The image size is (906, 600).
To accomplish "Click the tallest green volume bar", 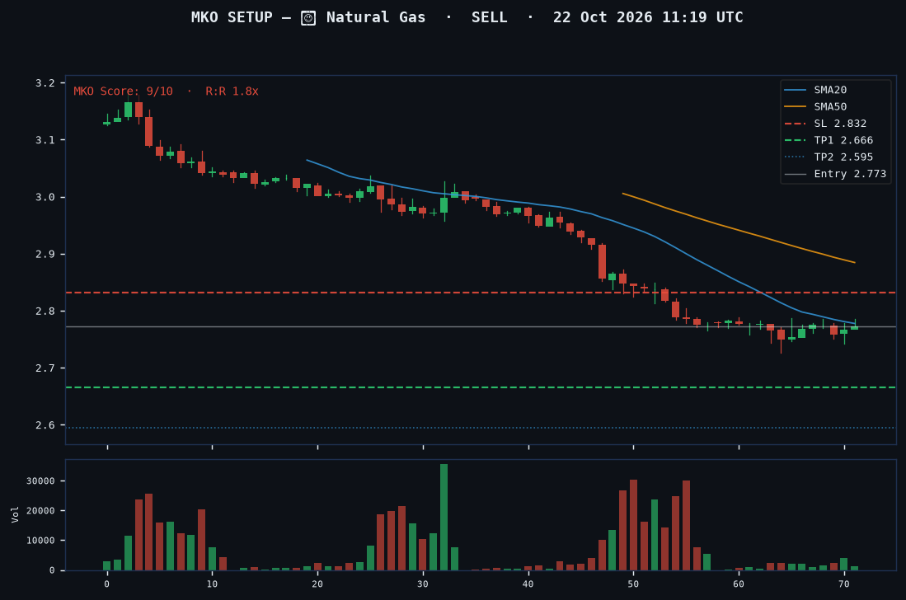I will [x=444, y=518].
